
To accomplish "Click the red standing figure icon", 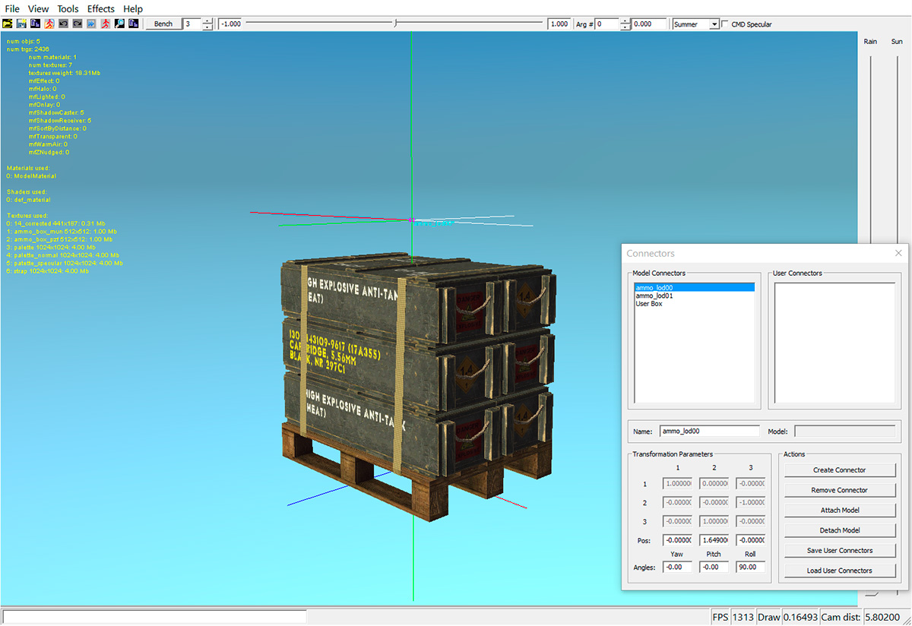I will point(105,24).
